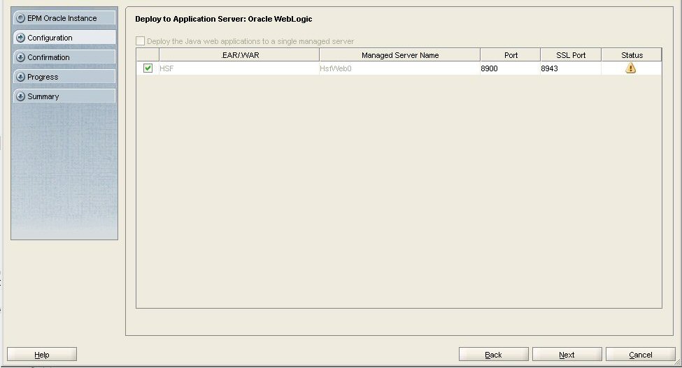This screenshot has height=368, width=682.
Task: Click the Help button
Action: (x=42, y=355)
